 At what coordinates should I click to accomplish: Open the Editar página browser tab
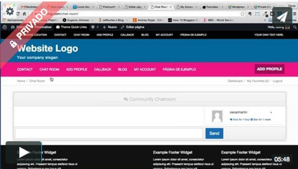click(135, 7)
